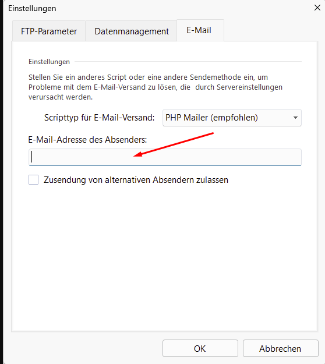
Task: Open the Datenmanagement tab
Action: coord(132,31)
